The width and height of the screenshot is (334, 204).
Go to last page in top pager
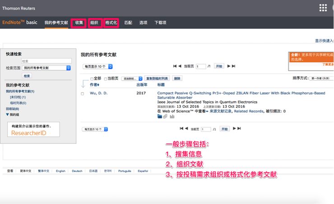click(234, 66)
